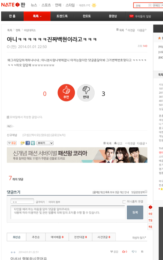Open the 보내기 dropdown
This screenshot has height=260, width=163.
(x=45, y=143)
